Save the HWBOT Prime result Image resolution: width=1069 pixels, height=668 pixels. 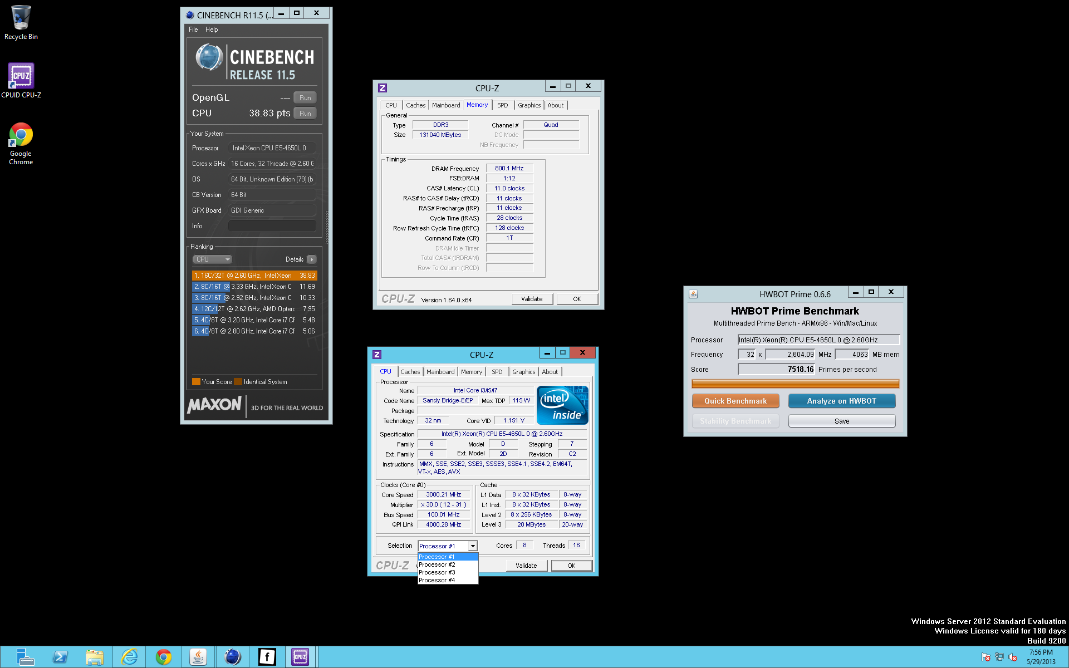[842, 421]
